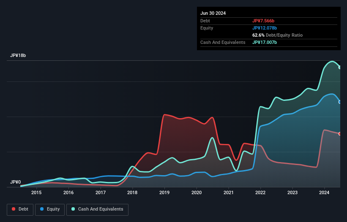
Task: Click the 2020 x-axis label
Action: pos(197,192)
